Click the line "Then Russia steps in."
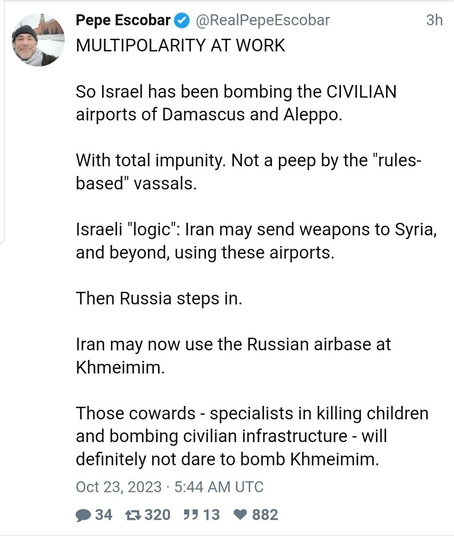This screenshot has width=454, height=536. (x=159, y=299)
